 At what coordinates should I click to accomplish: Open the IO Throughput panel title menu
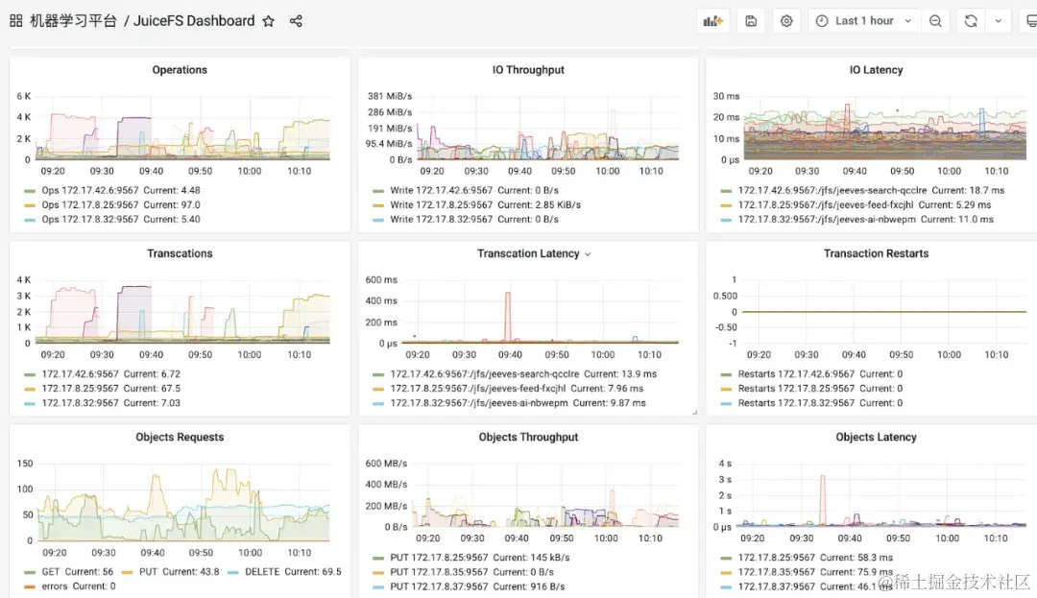pos(528,70)
